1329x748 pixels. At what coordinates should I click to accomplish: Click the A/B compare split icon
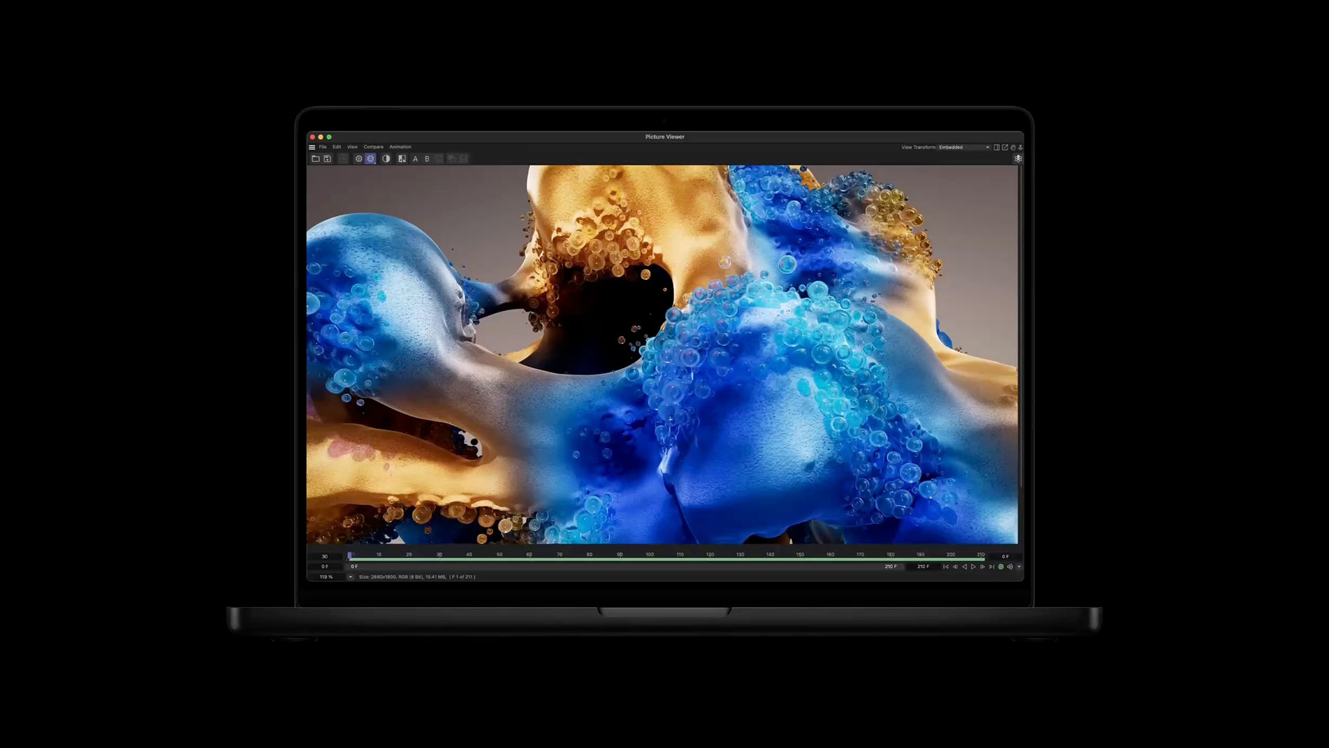pyautogui.click(x=402, y=159)
